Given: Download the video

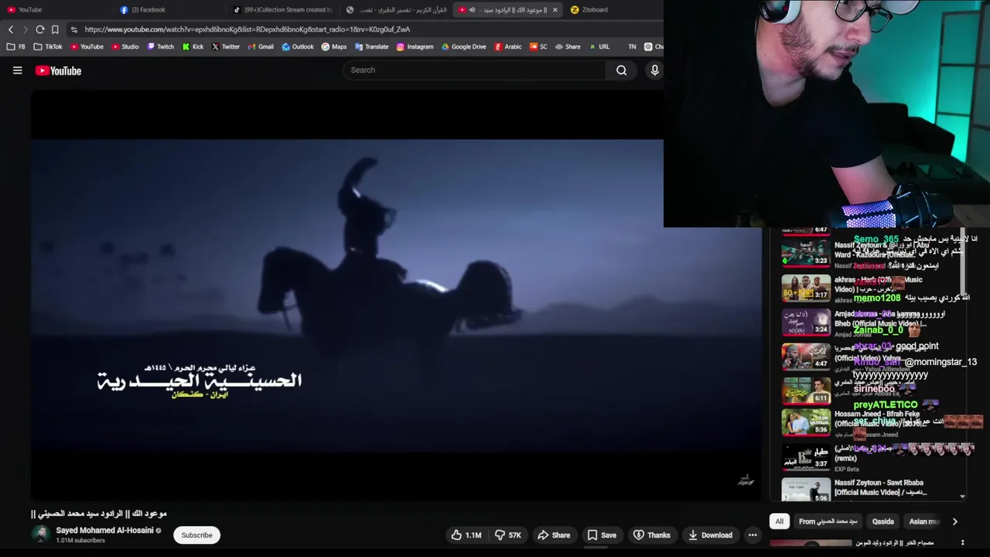Looking at the screenshot, I should click(x=710, y=535).
